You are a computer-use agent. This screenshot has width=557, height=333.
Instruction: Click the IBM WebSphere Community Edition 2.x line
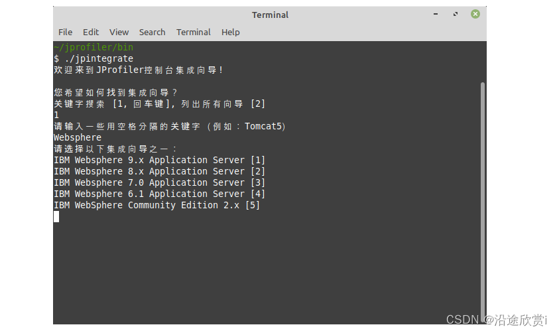pyautogui.click(x=157, y=206)
